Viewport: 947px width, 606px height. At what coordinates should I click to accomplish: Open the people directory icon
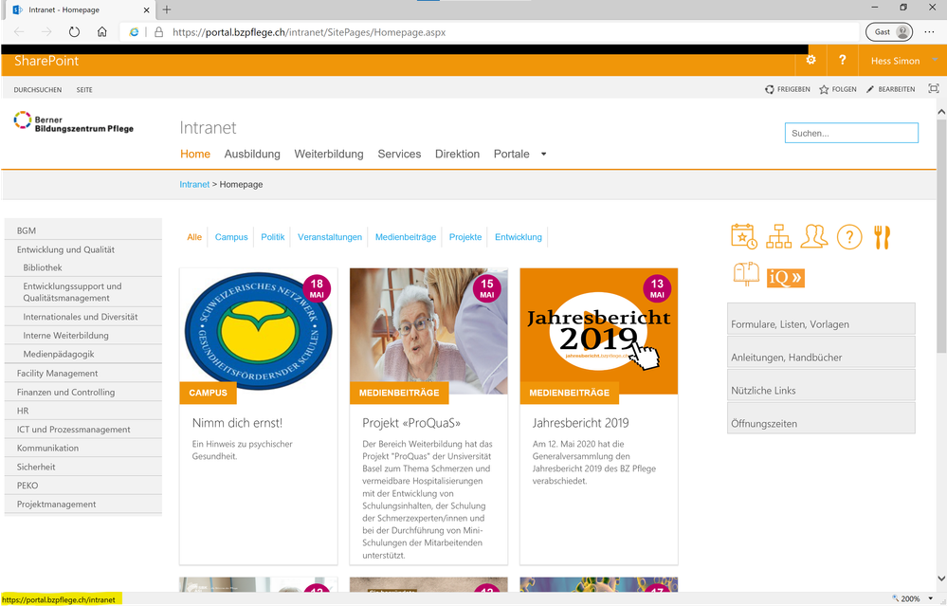click(813, 236)
